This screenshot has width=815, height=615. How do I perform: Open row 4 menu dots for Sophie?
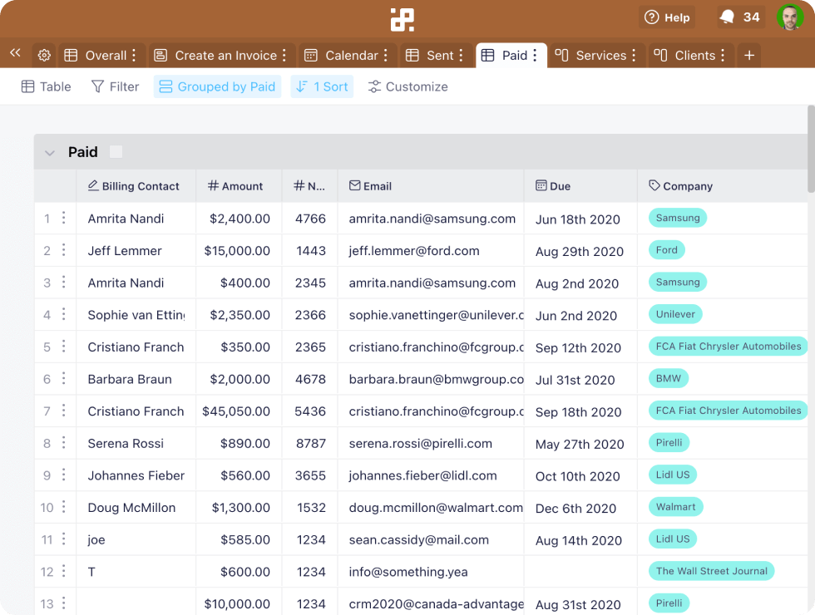coord(63,314)
